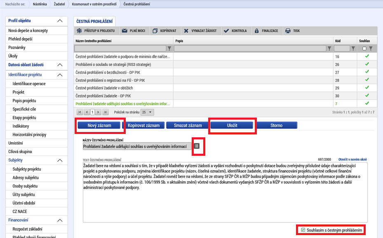The width and height of the screenshot is (383, 238).
Task: Click Smazat záznam button
Action: point(188,125)
